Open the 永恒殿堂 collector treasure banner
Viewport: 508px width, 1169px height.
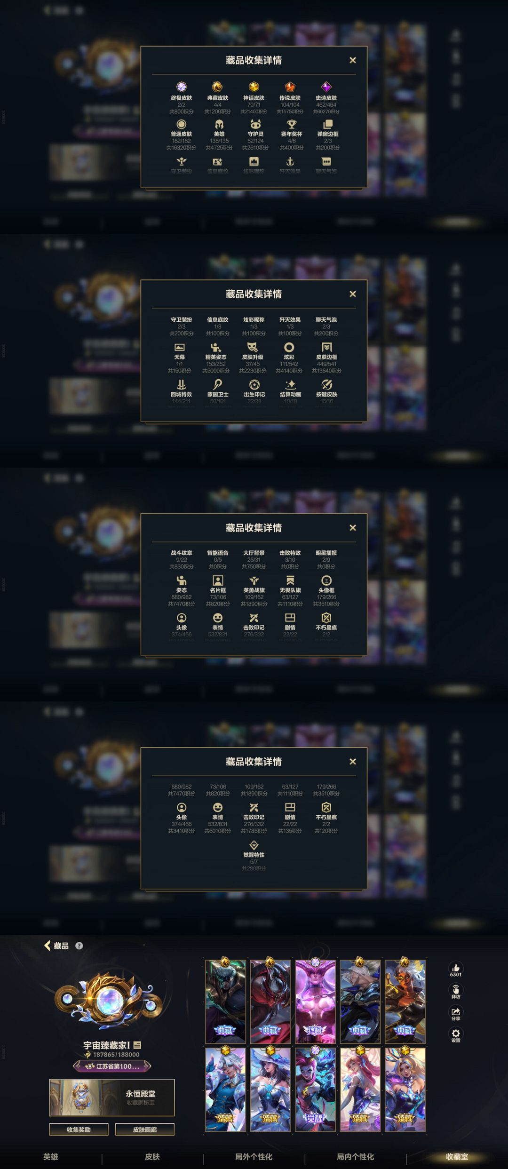tap(112, 1097)
